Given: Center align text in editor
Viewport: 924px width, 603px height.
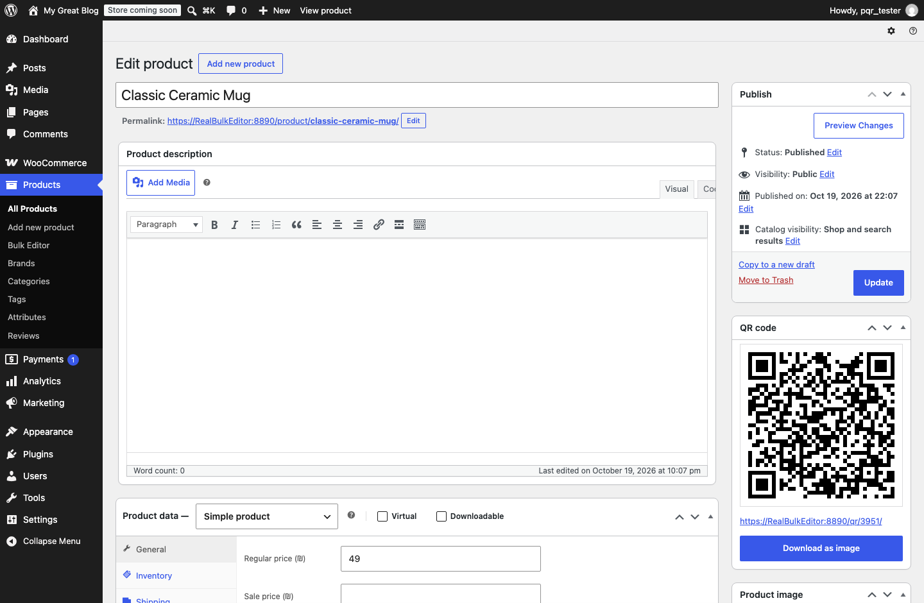Looking at the screenshot, I should [x=338, y=225].
